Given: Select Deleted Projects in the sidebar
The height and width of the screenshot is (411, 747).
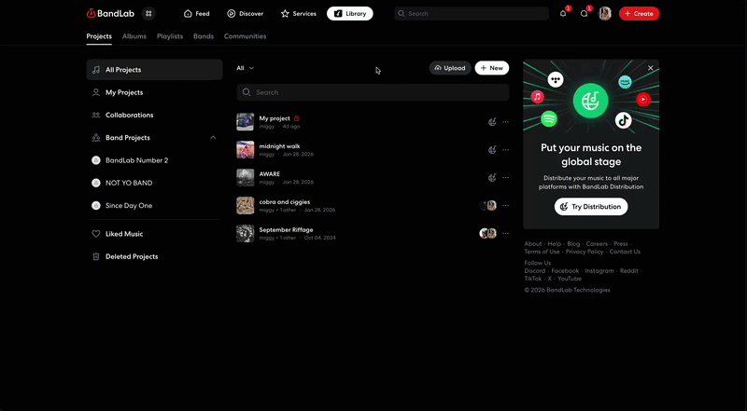Looking at the screenshot, I should (x=132, y=256).
